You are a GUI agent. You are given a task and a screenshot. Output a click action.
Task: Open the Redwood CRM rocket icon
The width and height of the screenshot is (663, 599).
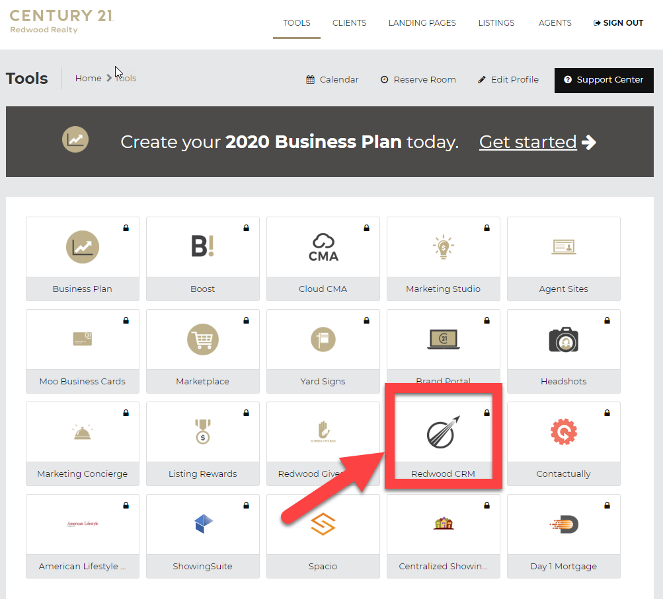tap(443, 432)
